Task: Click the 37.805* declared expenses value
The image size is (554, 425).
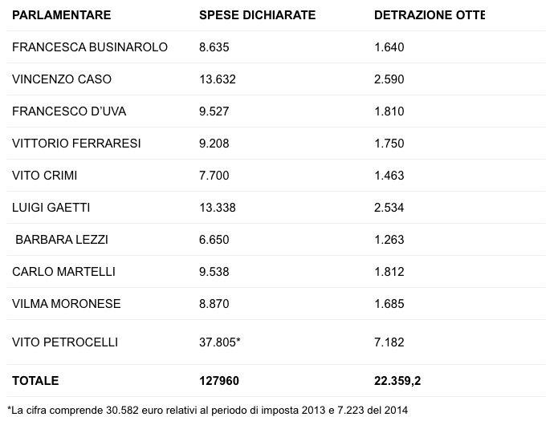Action: [220, 342]
